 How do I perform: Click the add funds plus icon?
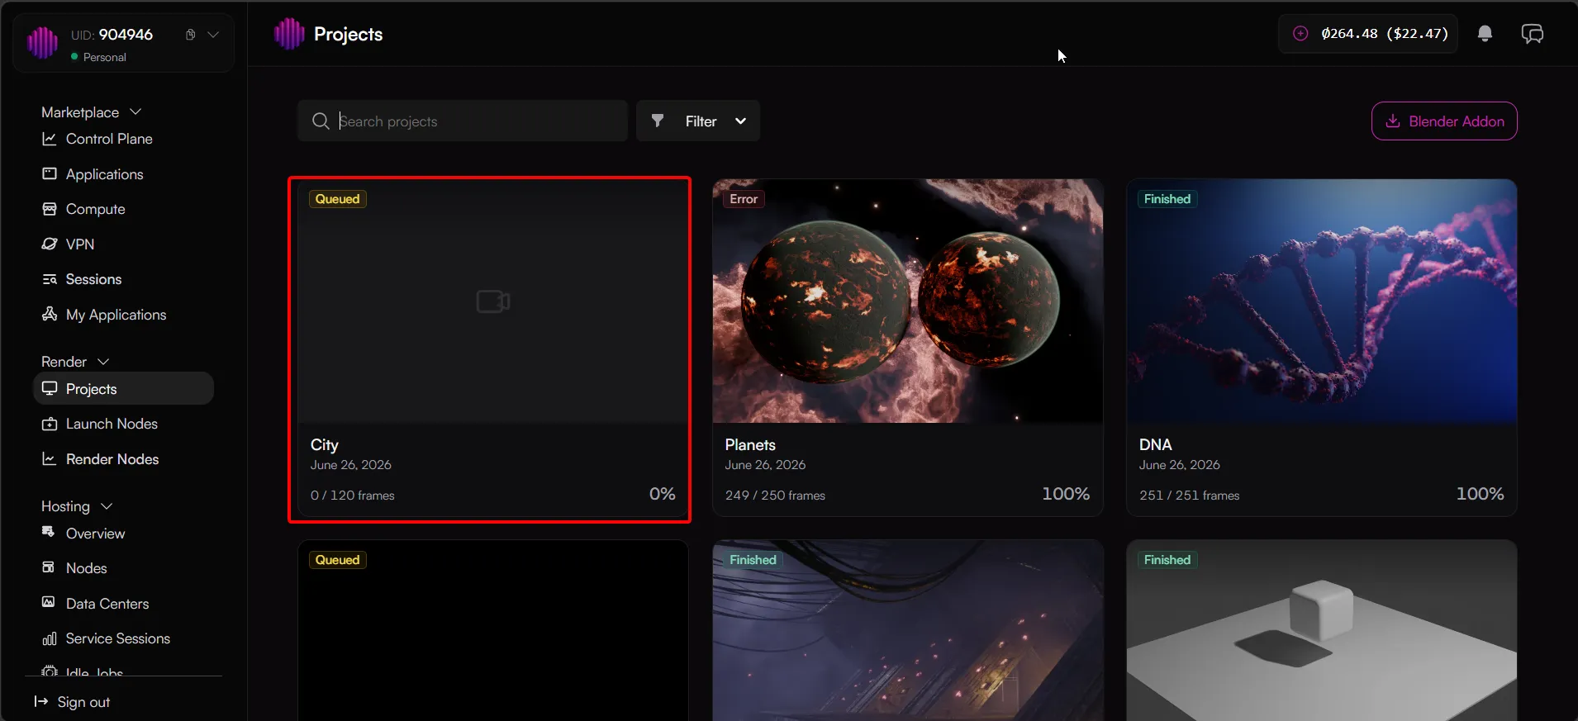[x=1300, y=34]
